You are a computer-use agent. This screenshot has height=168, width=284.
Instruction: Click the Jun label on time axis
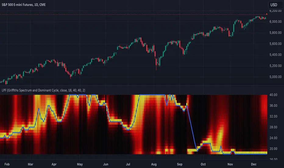pos(106,164)
